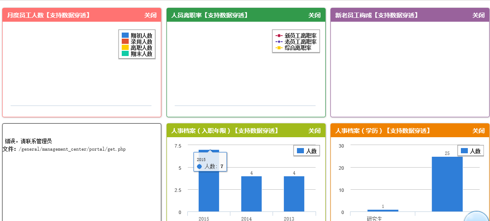Click the 2015 bar in 入职年限 chart
The width and height of the screenshot is (490, 221).
coord(209,191)
